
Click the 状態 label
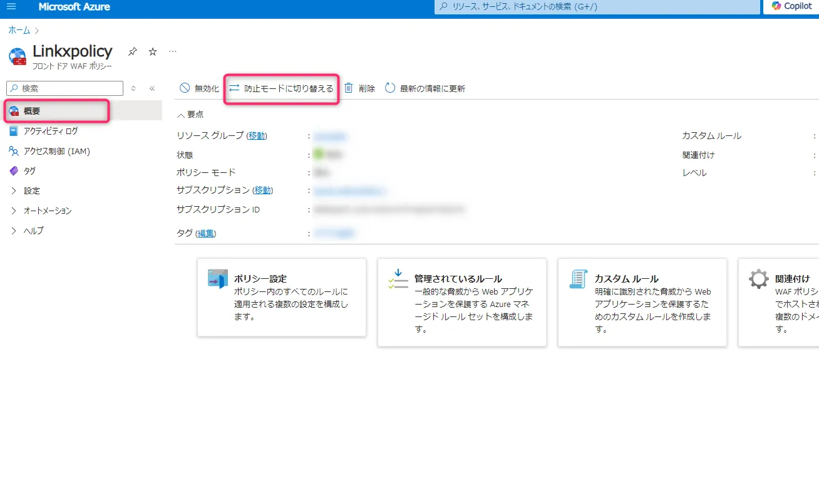[x=185, y=155]
